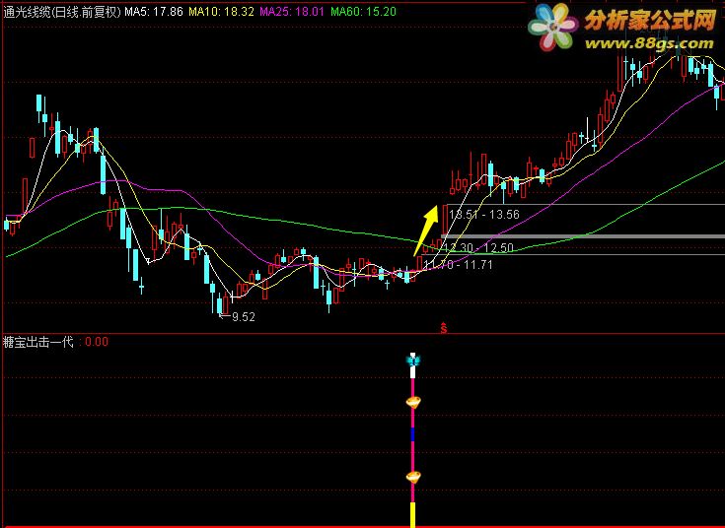The height and width of the screenshot is (528, 725).
Task: Click the white top segment of signal bar
Action: tap(413, 371)
